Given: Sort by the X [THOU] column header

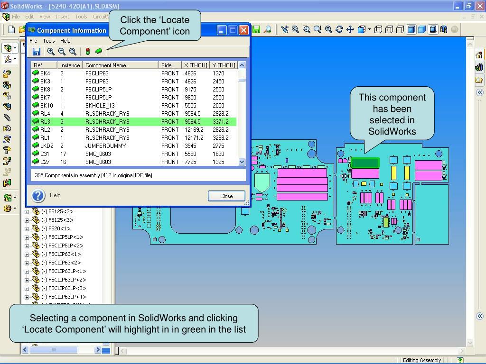Looking at the screenshot, I should pyautogui.click(x=196, y=65).
